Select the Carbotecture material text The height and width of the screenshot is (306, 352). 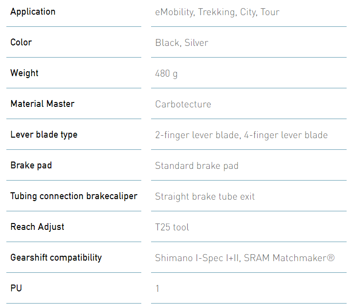(x=183, y=104)
